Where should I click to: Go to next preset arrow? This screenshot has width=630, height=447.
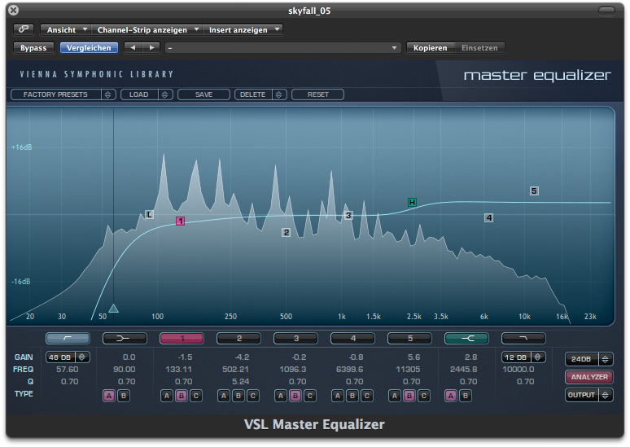coord(151,48)
